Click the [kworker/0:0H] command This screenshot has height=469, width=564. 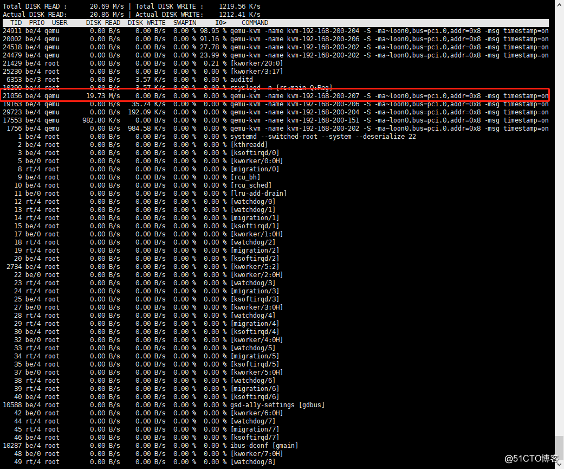[x=257, y=161]
